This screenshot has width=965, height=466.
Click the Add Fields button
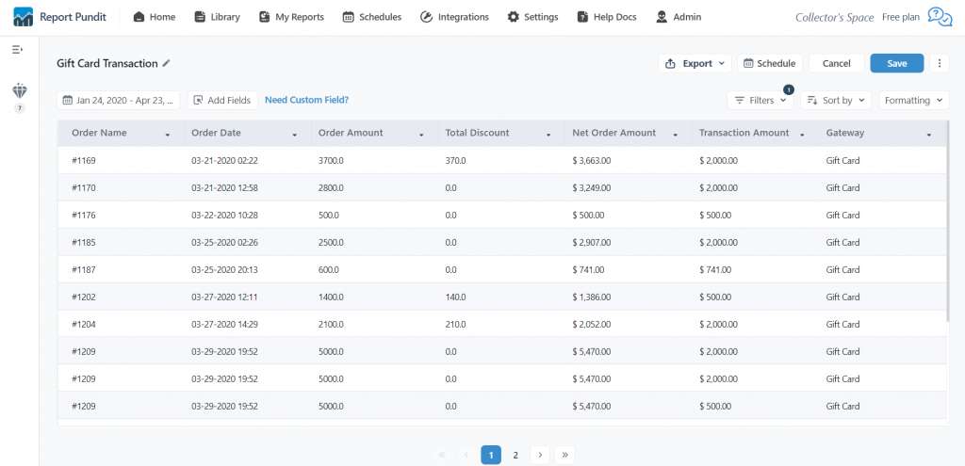coord(222,100)
